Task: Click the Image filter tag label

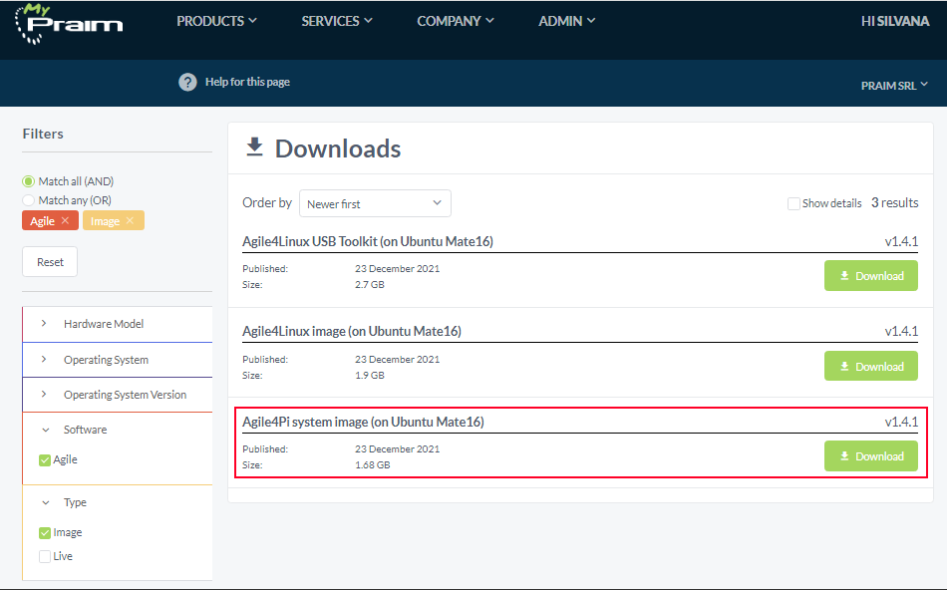Action: coord(105,221)
